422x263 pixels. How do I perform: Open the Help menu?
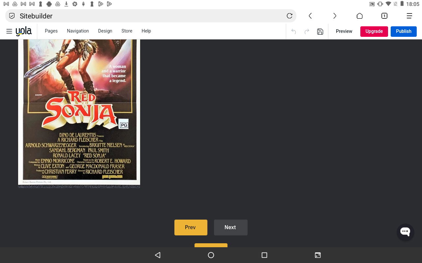tap(146, 31)
